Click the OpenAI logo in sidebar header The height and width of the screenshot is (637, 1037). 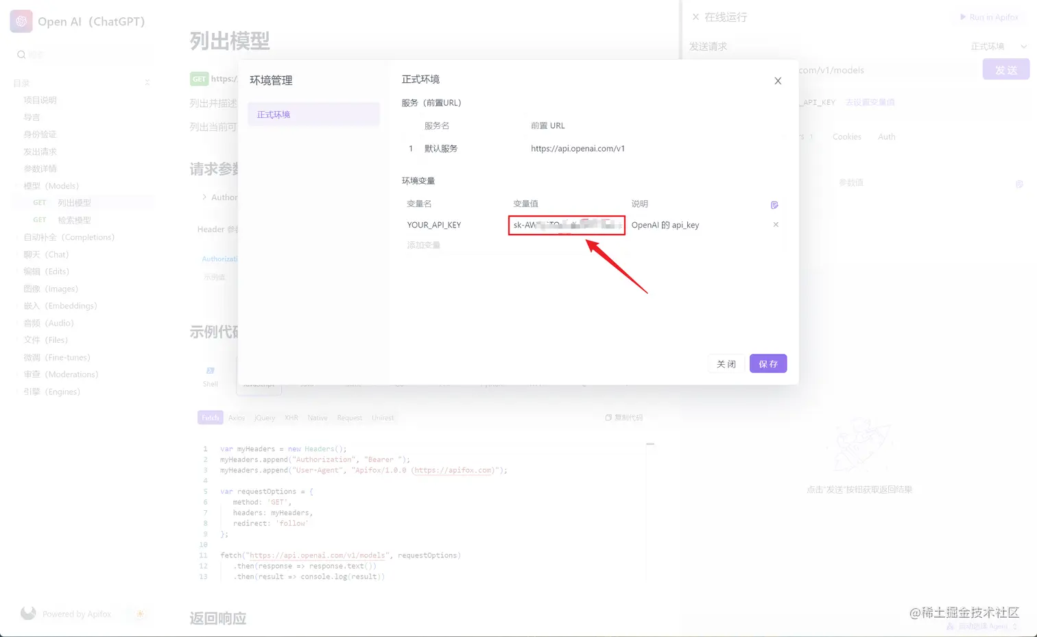tap(21, 21)
